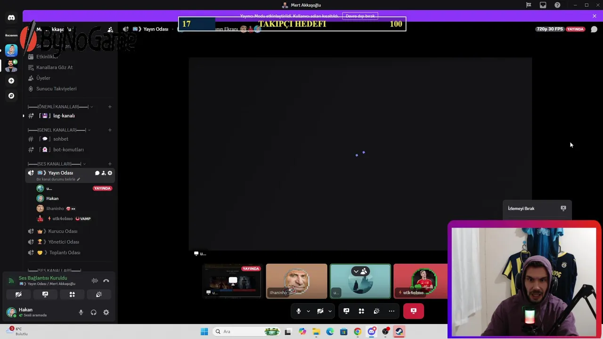The image size is (603, 339).
Task: Open the File Explorer taskbar icon
Action: click(316, 331)
